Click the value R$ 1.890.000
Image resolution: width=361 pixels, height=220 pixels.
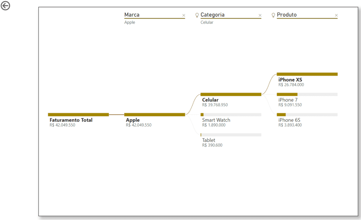(214, 125)
